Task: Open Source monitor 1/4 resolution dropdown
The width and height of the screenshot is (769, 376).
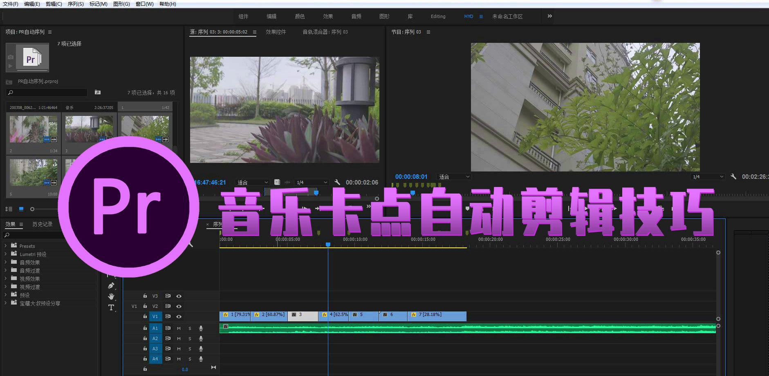Action: point(312,182)
